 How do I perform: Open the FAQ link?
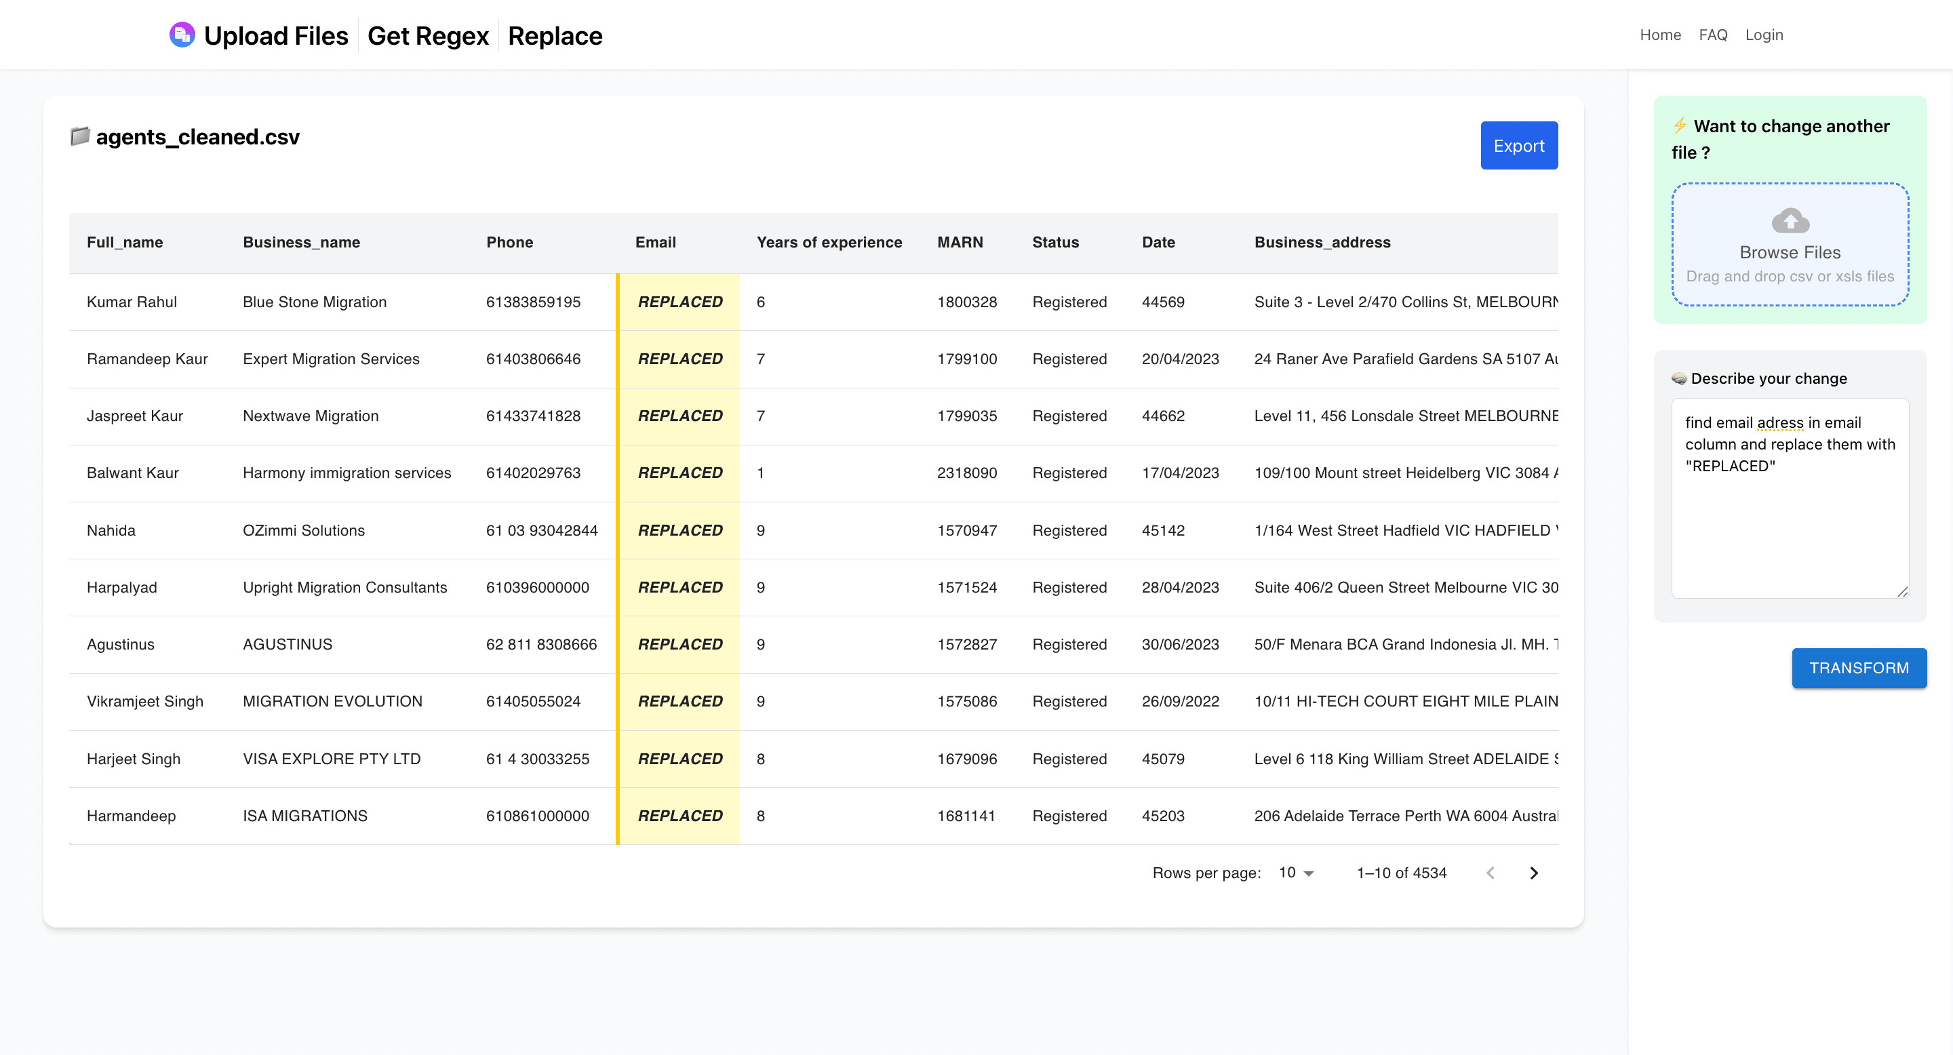(1713, 35)
